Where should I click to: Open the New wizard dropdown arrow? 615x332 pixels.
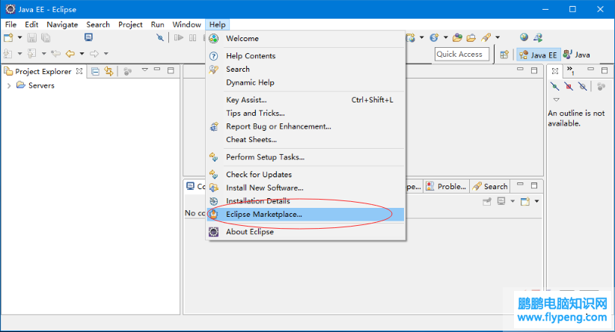coord(19,37)
